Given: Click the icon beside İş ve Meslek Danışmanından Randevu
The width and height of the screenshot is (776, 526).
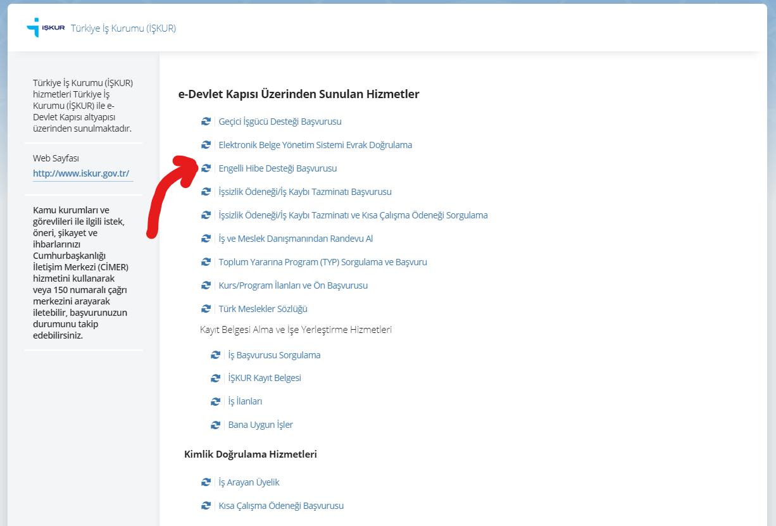Looking at the screenshot, I should pyautogui.click(x=206, y=239).
